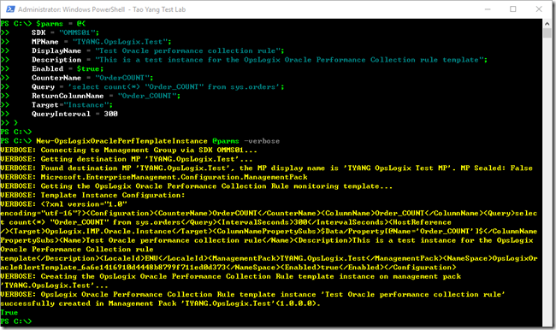Click the '$parms = @{' first line
This screenshot has width=556, height=330.
pyautogui.click(x=43, y=24)
